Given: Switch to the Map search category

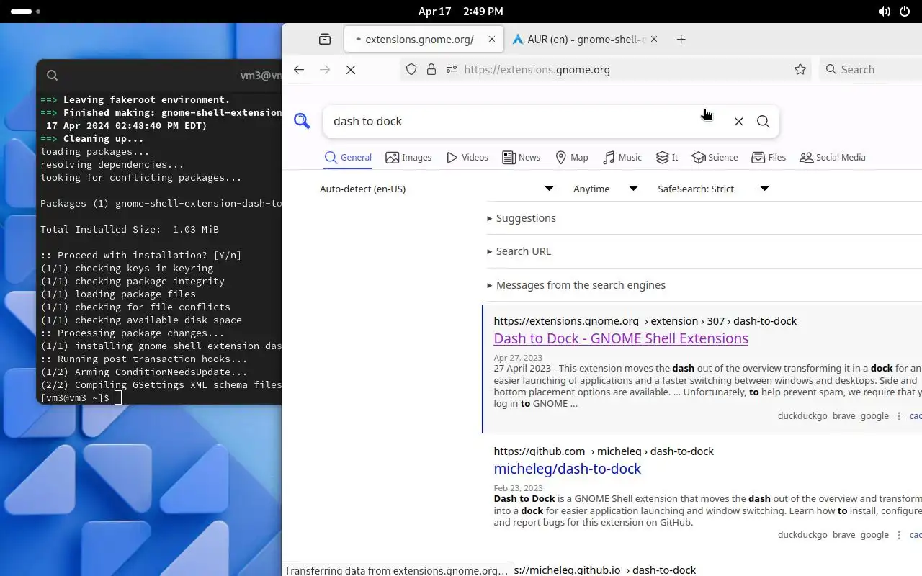Looking at the screenshot, I should [572, 158].
